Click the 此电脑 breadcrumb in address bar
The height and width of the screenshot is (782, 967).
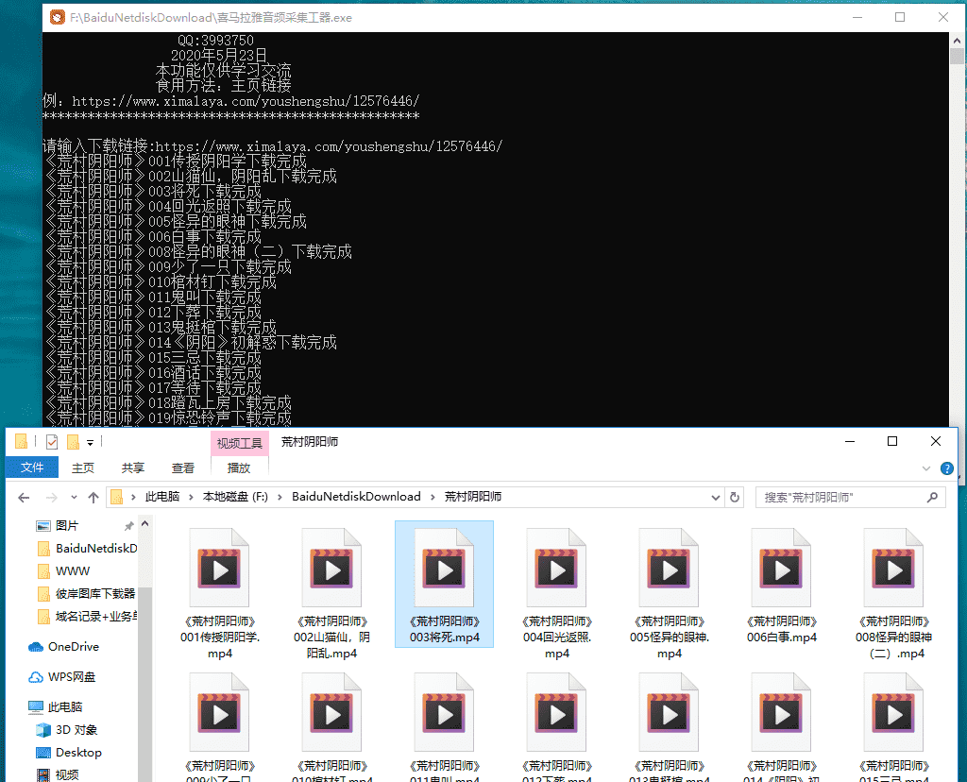tap(162, 497)
